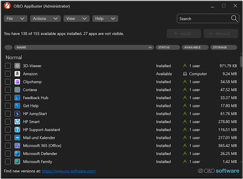The width and height of the screenshot is (243, 179).
Task: Tick the HP Smart checkbox
Action: [x=8, y=122]
